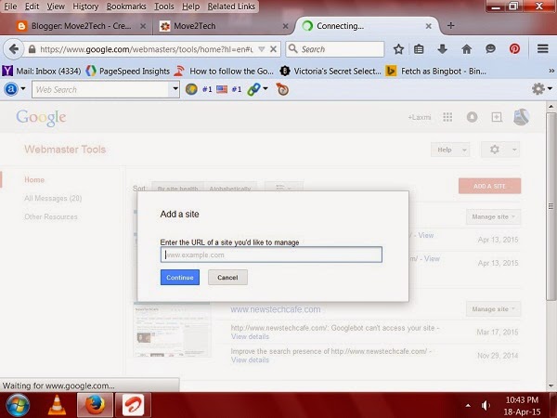Open the Google account profile picture
This screenshot has width=557, height=418.
click(x=521, y=117)
